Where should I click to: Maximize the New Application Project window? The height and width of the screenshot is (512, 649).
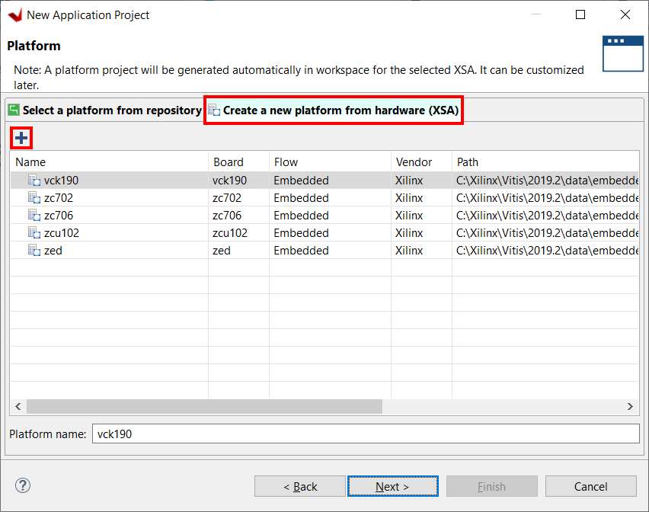(x=580, y=15)
